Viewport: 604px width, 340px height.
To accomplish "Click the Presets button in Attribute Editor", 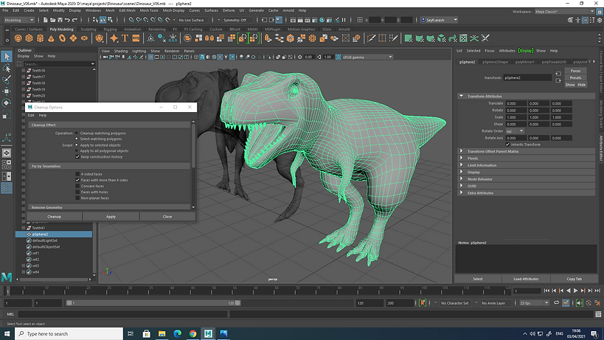I will point(575,77).
